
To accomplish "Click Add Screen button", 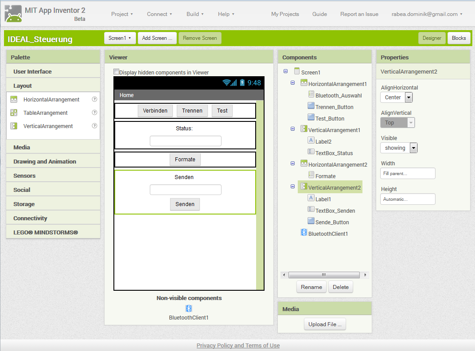I will [157, 38].
